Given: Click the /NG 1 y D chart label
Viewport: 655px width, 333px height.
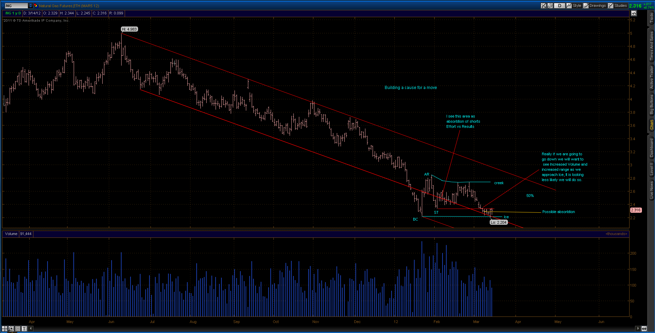Looking at the screenshot, I should (x=13, y=13).
